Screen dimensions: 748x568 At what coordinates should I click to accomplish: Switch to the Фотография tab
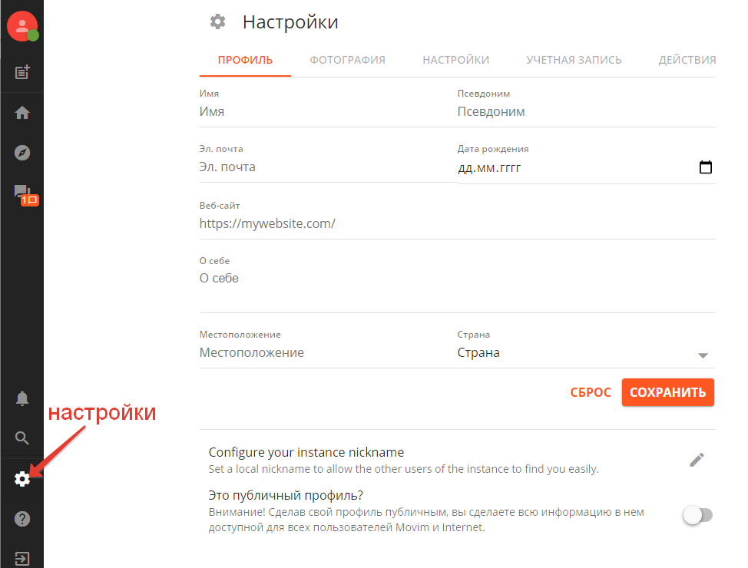tap(347, 60)
